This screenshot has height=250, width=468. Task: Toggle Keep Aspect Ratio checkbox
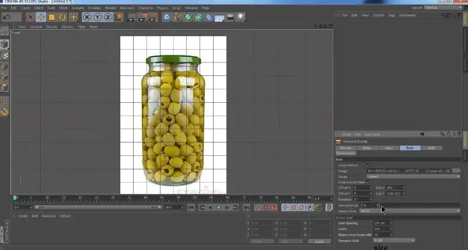pos(368,182)
